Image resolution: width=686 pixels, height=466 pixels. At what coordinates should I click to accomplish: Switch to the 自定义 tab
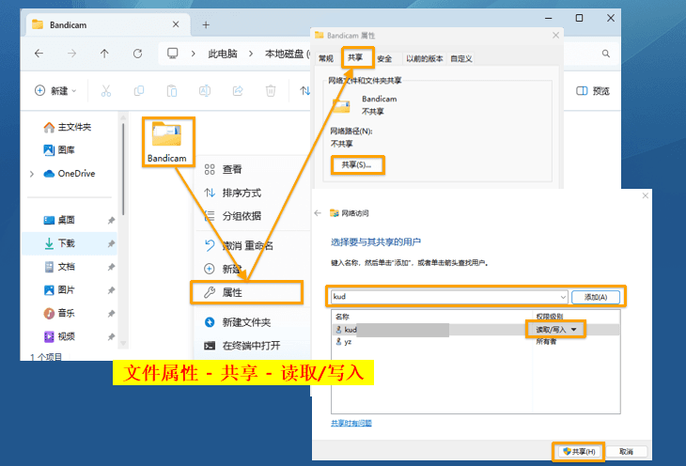[x=461, y=58]
